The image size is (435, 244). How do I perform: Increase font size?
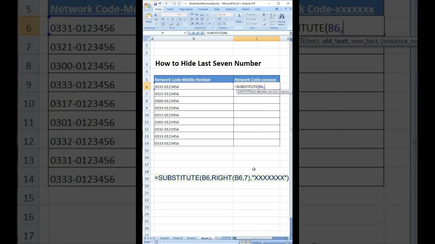pos(180,19)
